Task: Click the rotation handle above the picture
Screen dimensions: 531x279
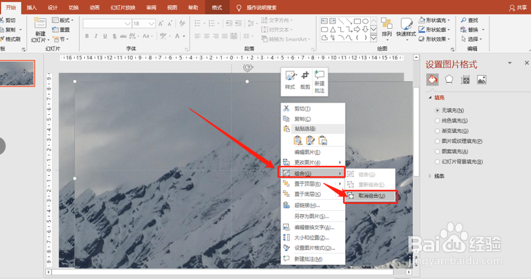Action: 247,68
